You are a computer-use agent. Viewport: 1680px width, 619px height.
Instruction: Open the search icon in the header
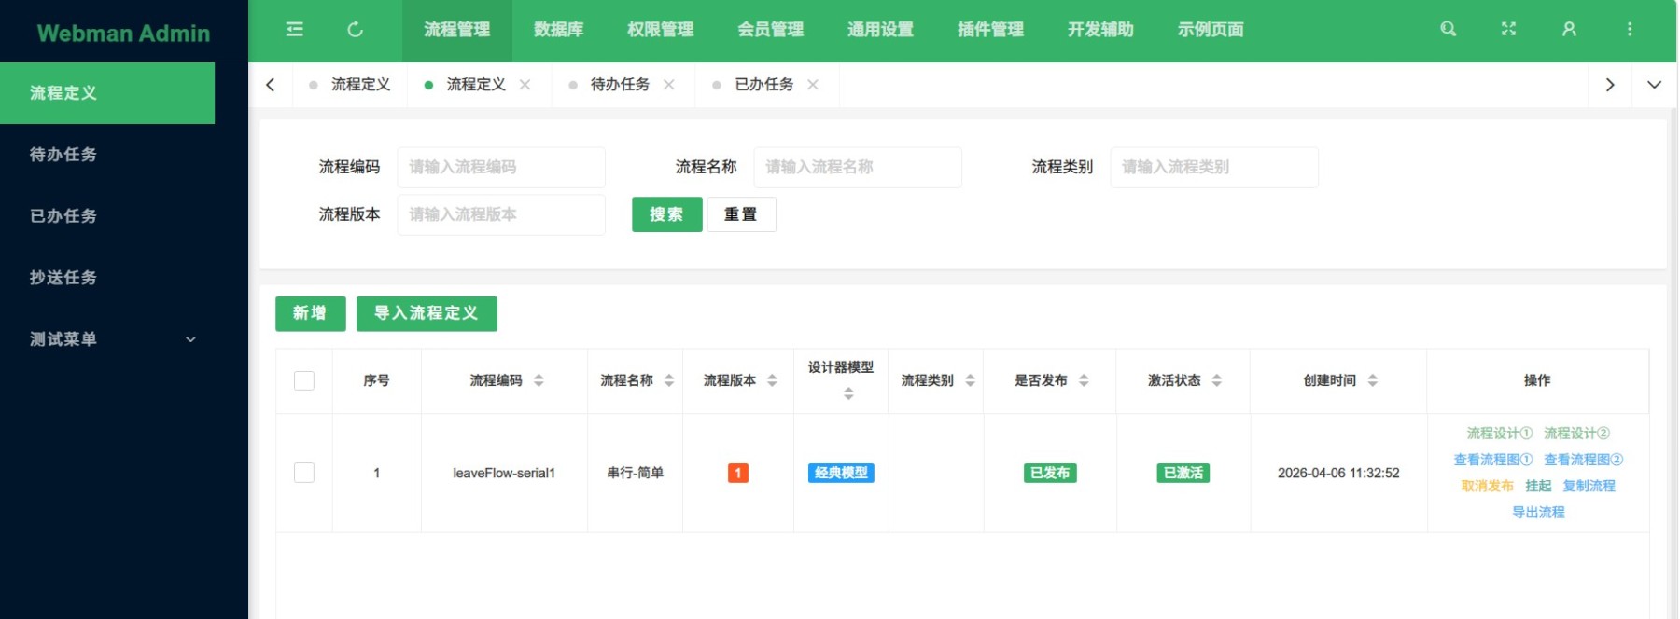pyautogui.click(x=1448, y=30)
